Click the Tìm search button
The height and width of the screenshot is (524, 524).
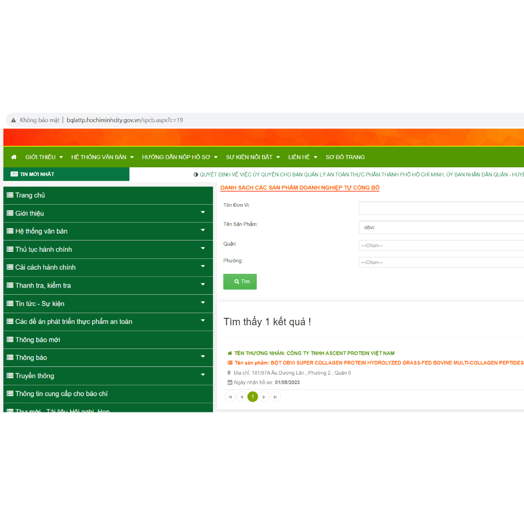point(240,281)
